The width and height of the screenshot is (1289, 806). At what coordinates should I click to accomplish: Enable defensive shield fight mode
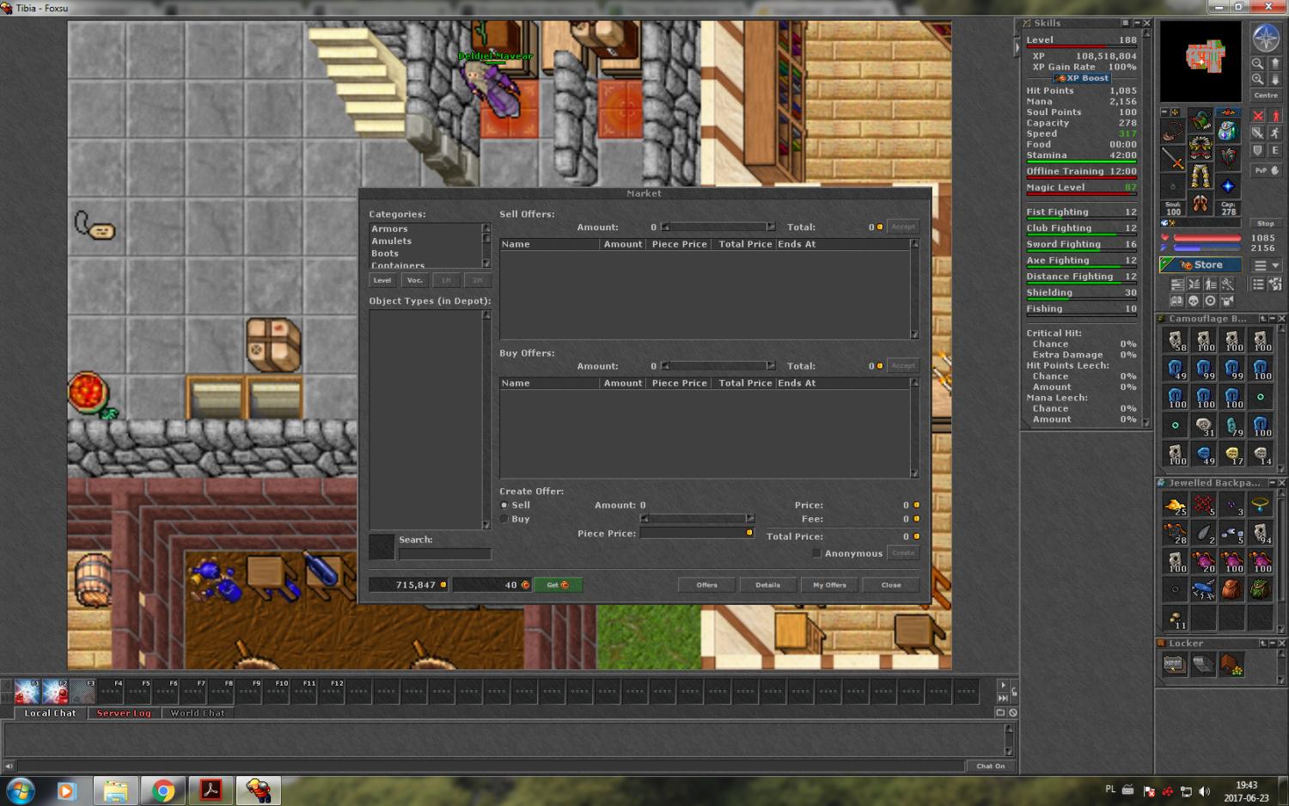pos(1258,150)
